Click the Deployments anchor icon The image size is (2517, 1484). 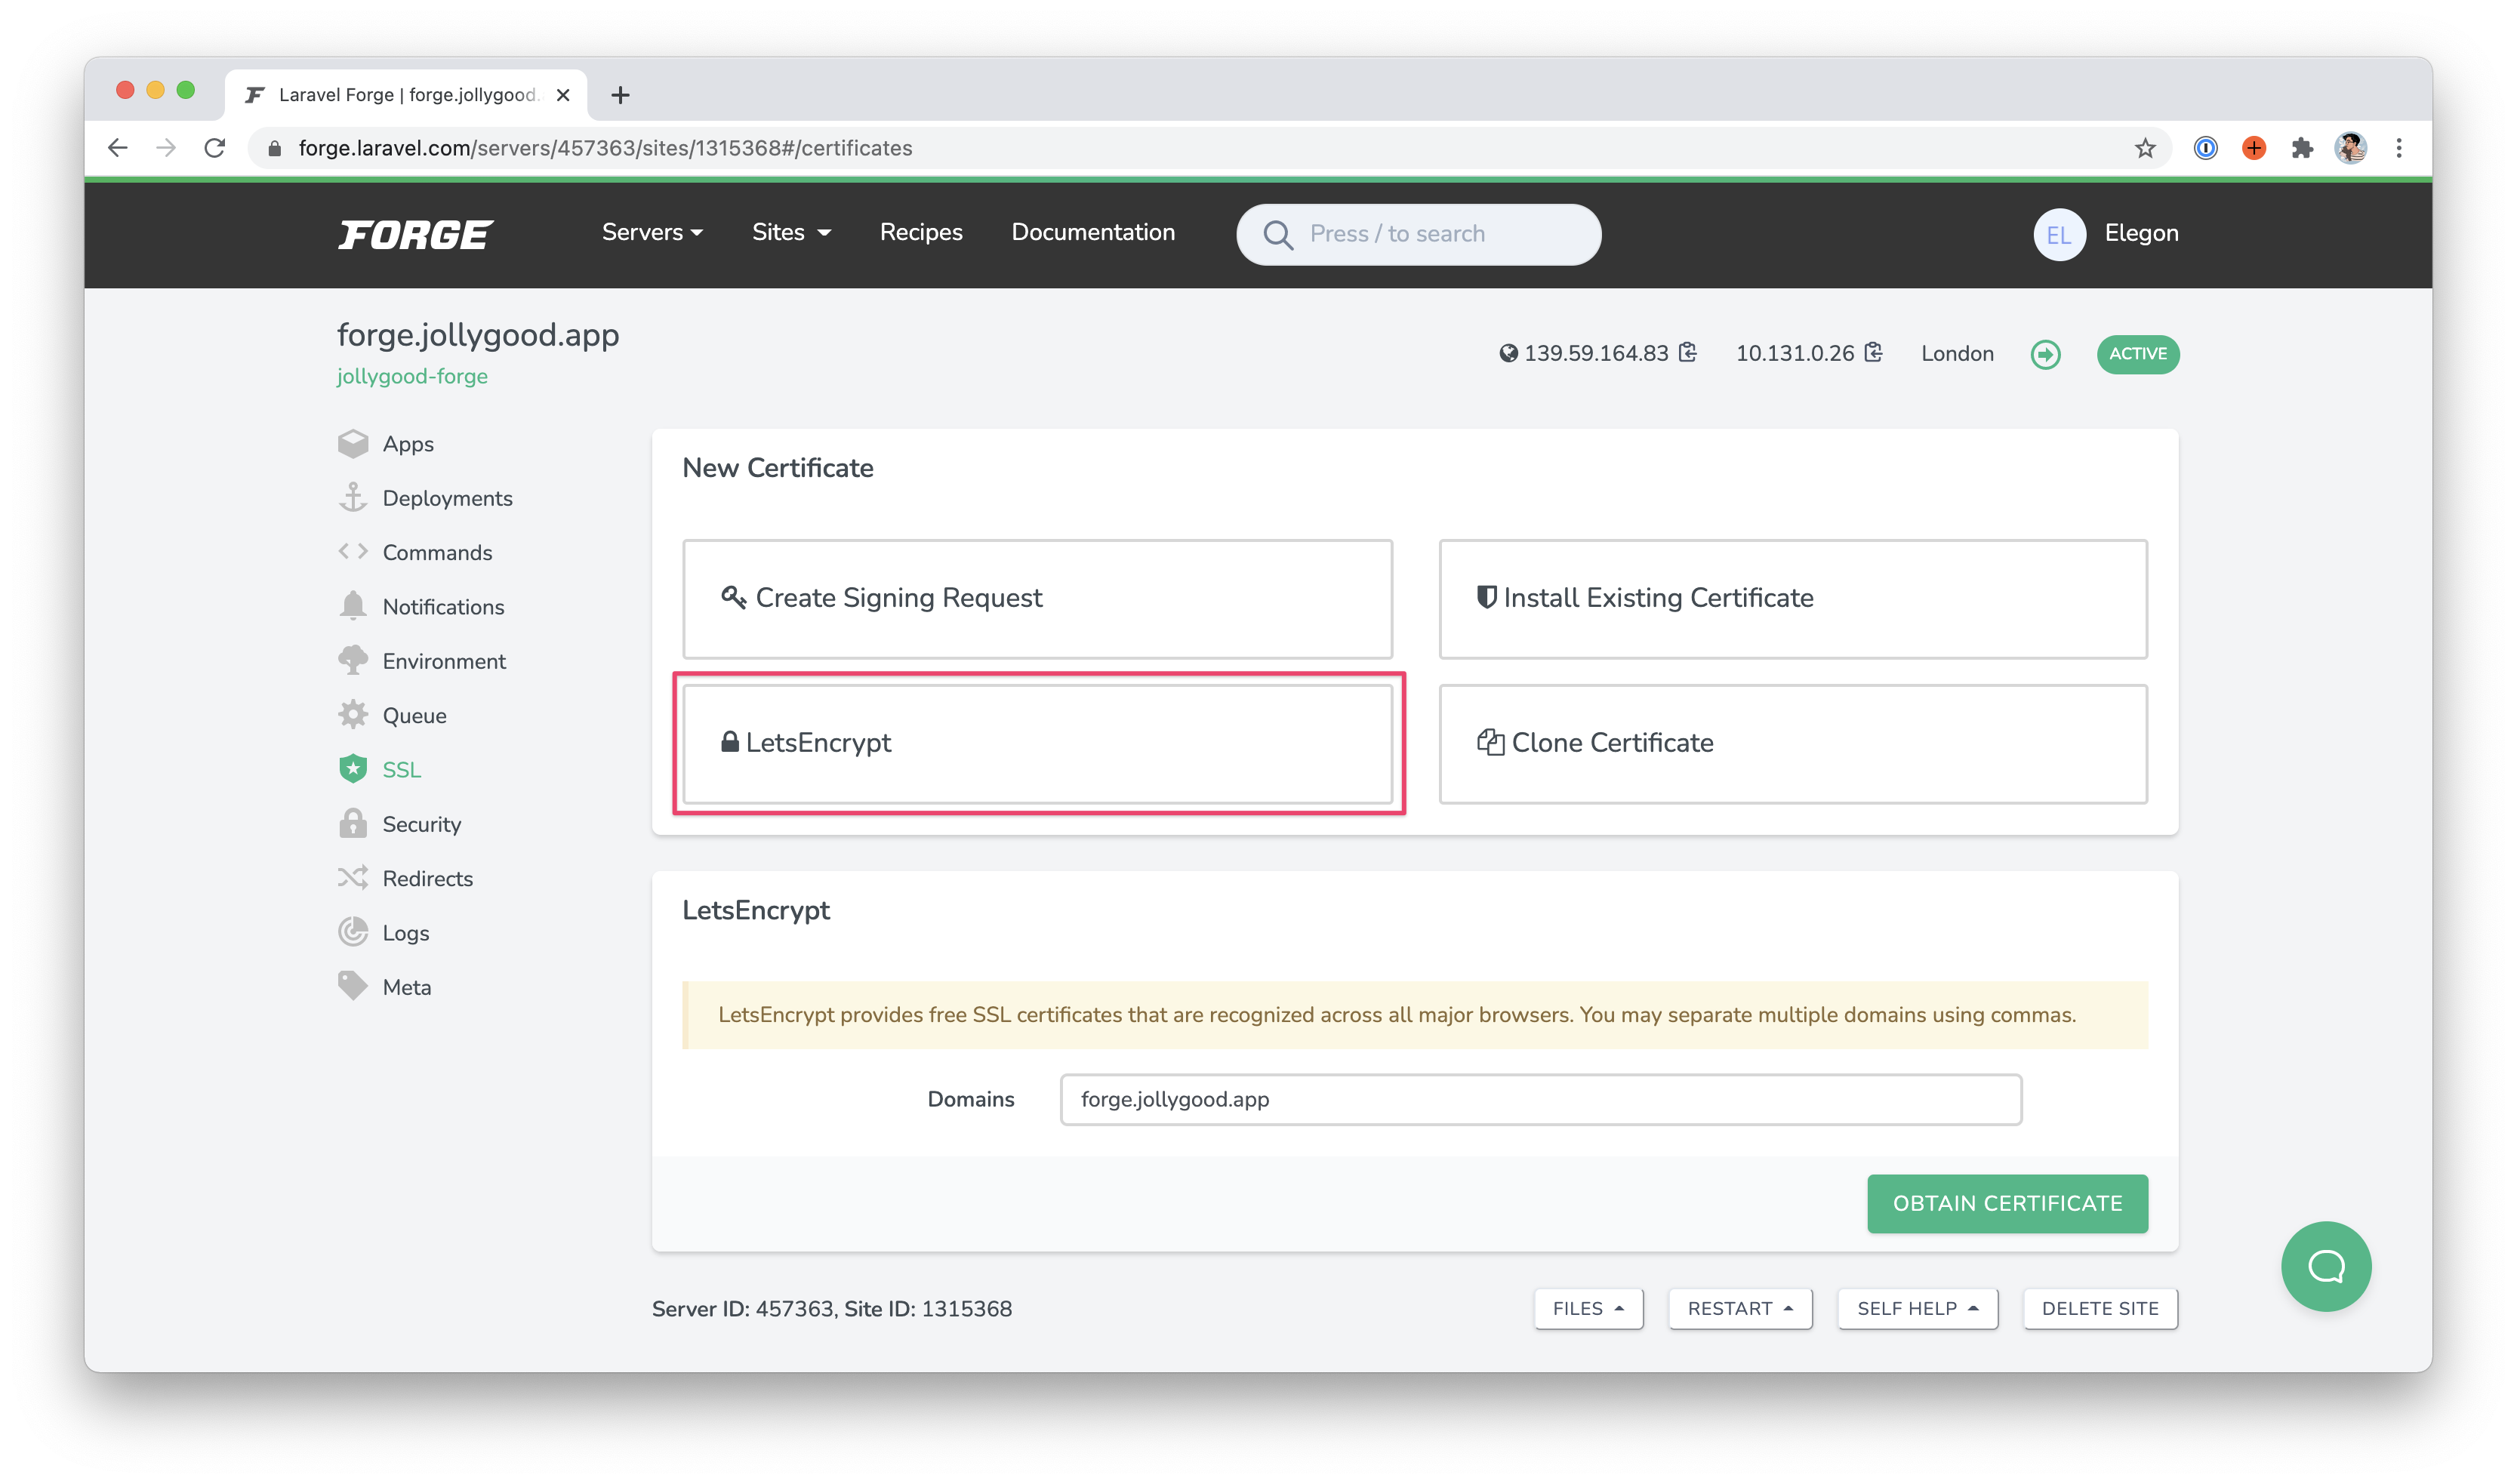353,497
